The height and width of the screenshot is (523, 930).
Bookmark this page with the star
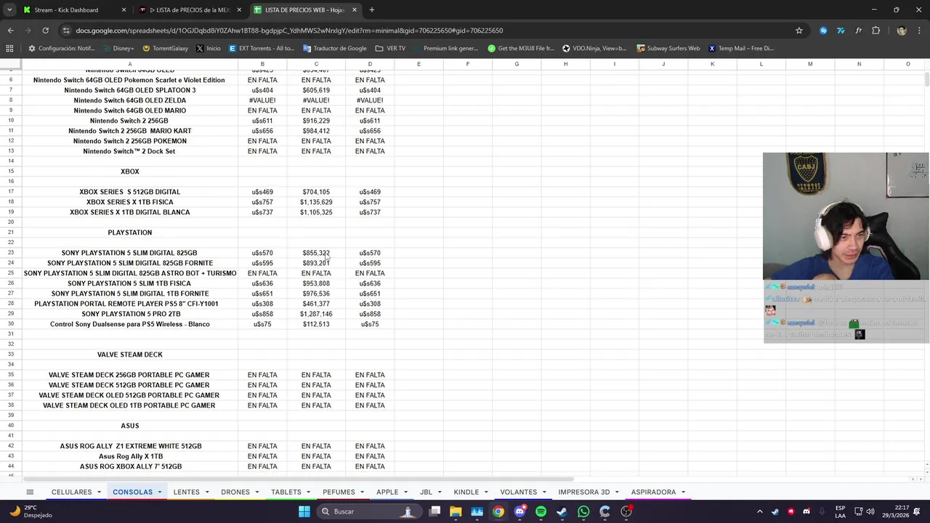coord(799,31)
